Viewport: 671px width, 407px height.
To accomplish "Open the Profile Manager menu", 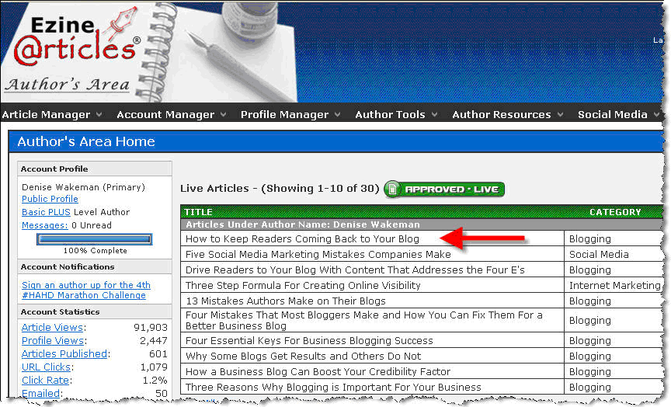I will tap(284, 114).
